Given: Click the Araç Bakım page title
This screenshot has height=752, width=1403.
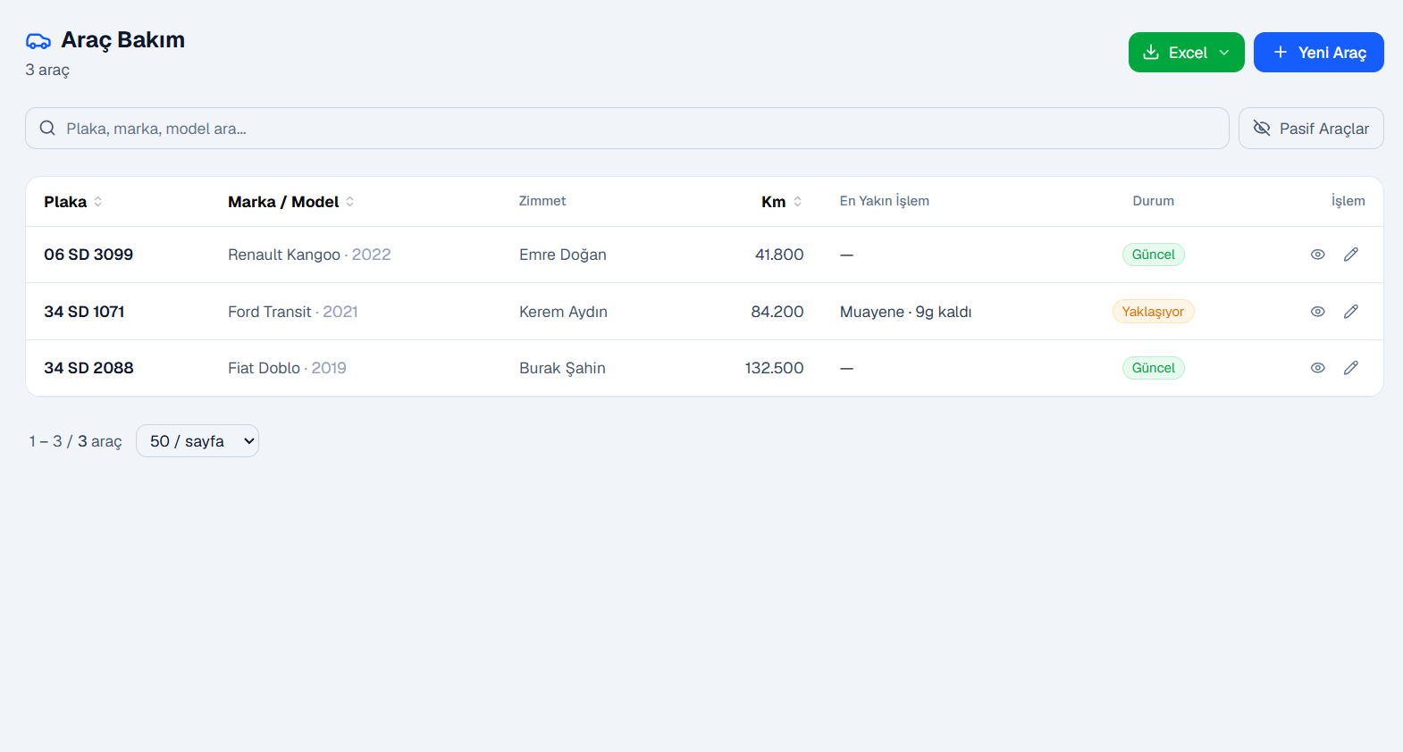Looking at the screenshot, I should (x=122, y=40).
